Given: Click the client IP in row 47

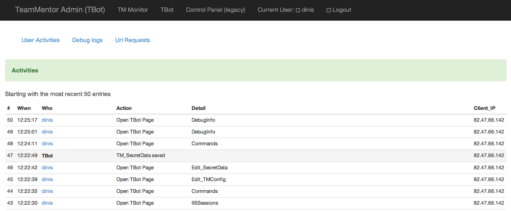Looking at the screenshot, I should click(489, 156).
